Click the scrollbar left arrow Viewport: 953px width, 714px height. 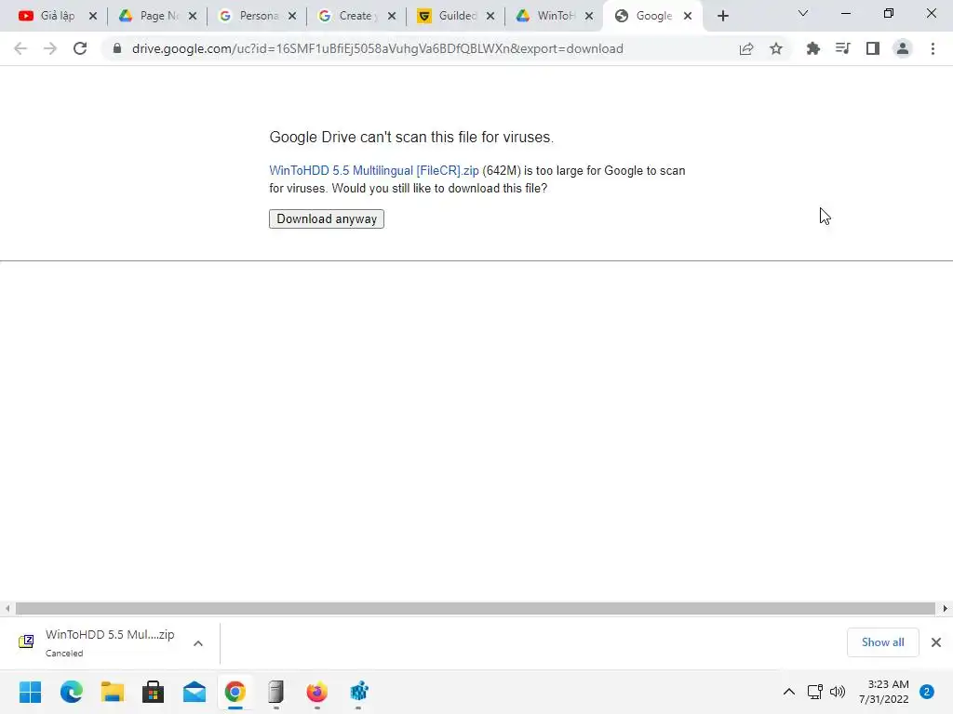pyautogui.click(x=7, y=608)
